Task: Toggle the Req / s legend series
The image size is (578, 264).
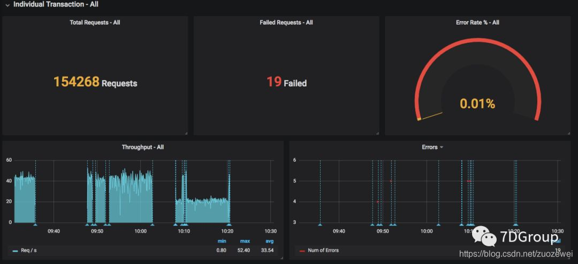Action: 29,251
